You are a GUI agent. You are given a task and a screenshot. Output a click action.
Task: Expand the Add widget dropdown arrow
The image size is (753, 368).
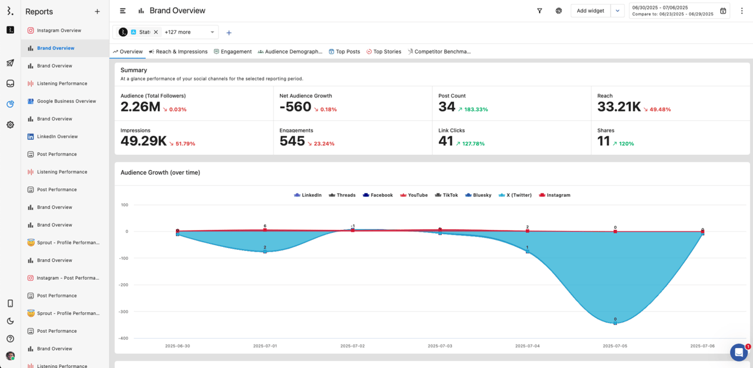pos(617,11)
